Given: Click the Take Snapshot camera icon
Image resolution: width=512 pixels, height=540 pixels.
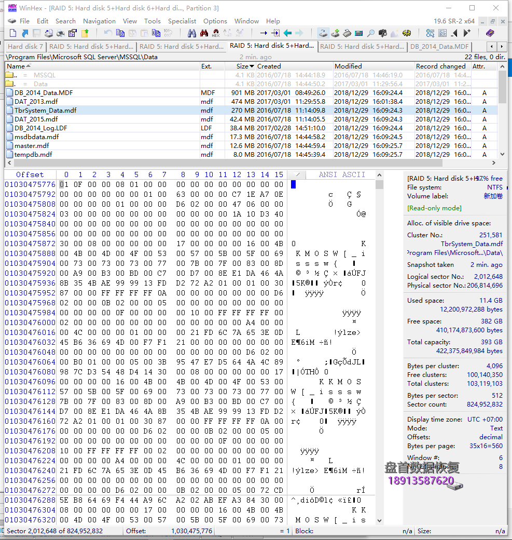Looking at the screenshot, I should click(383, 33).
